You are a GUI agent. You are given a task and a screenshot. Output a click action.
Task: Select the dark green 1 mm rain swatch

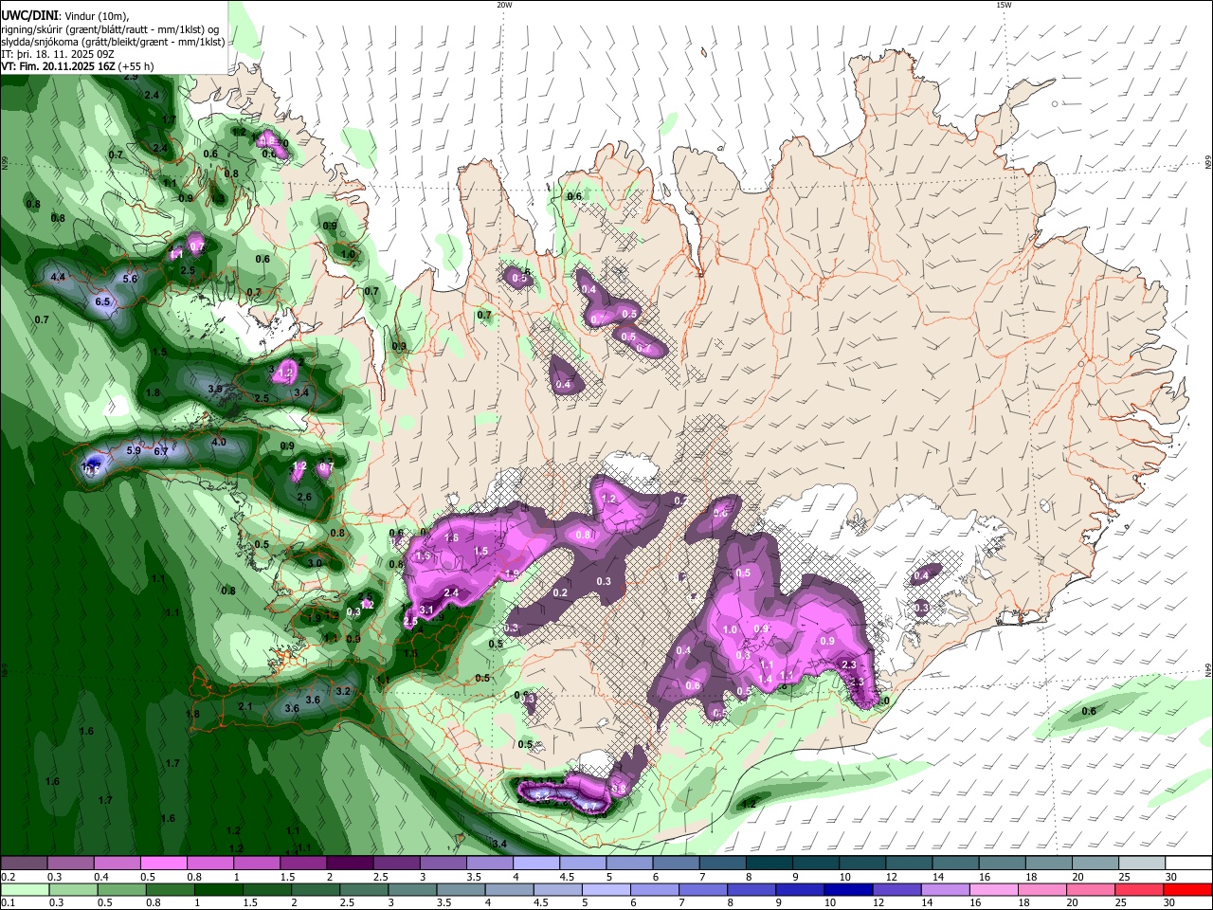218,890
